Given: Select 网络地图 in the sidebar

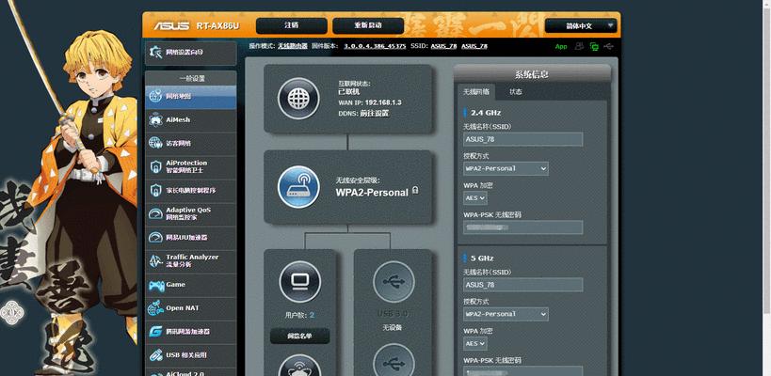Looking at the screenshot, I should (190, 97).
